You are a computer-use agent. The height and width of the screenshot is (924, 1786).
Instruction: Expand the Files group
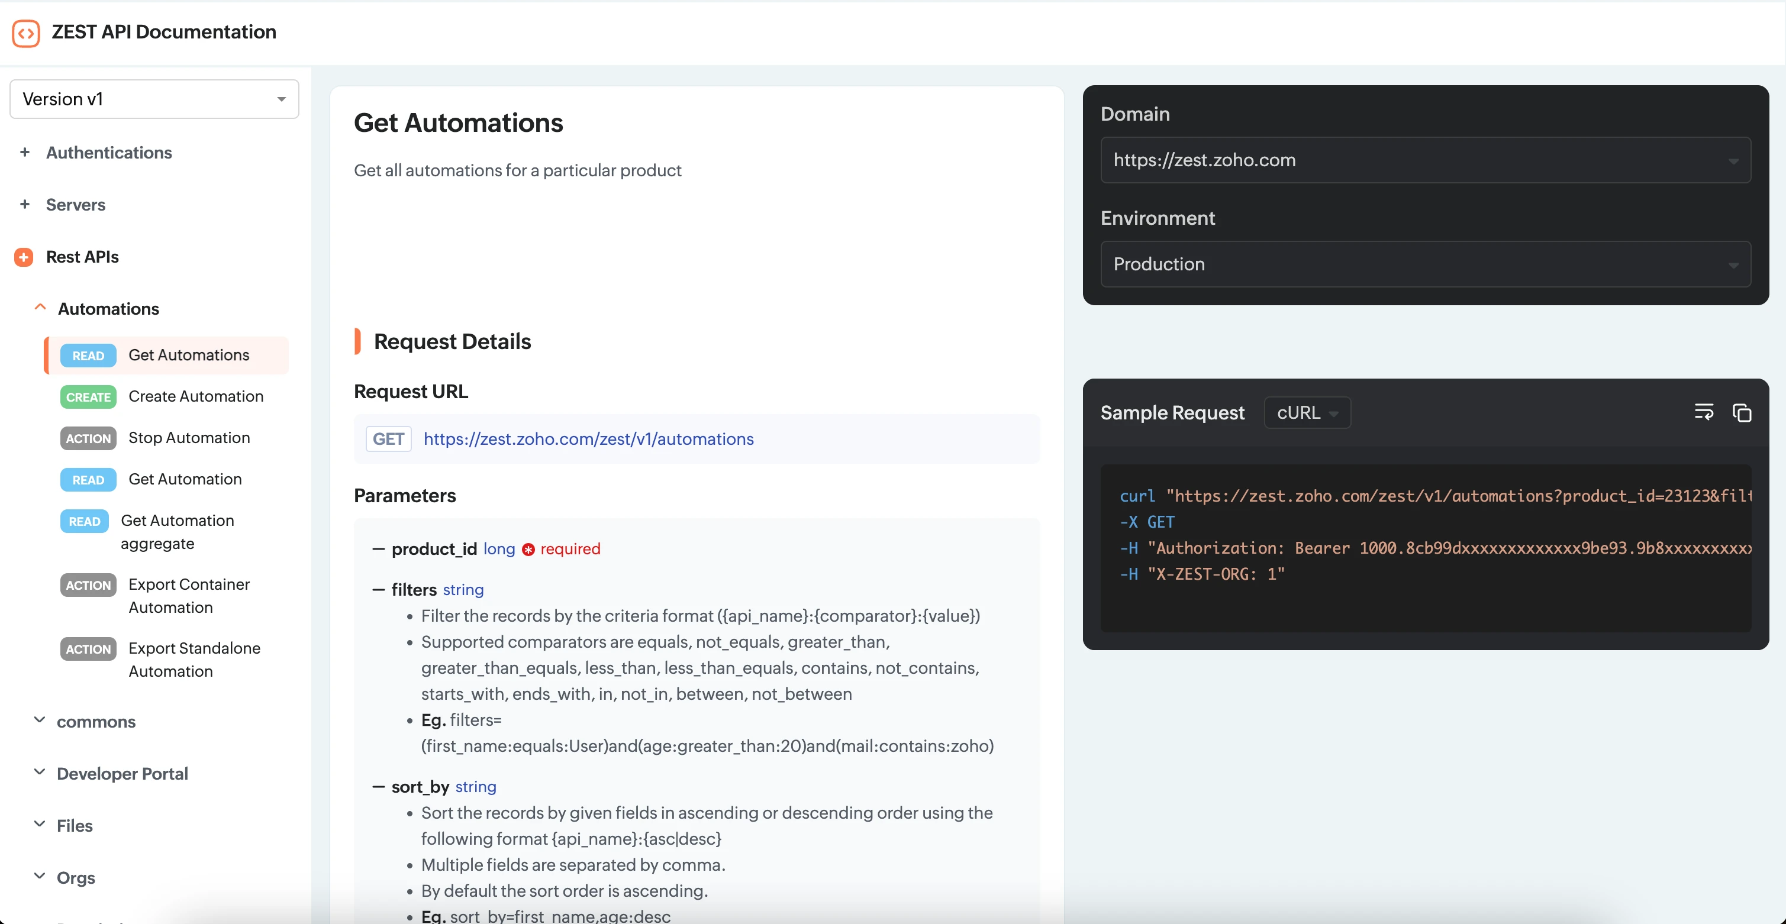40,824
